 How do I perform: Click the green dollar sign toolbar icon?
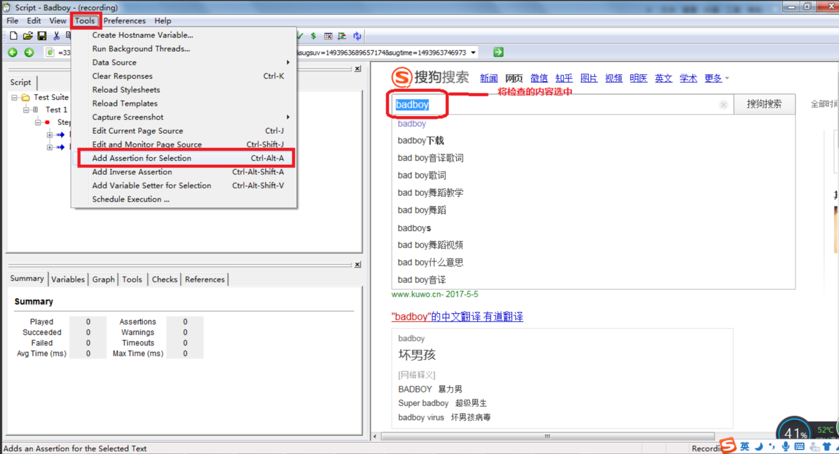313,36
